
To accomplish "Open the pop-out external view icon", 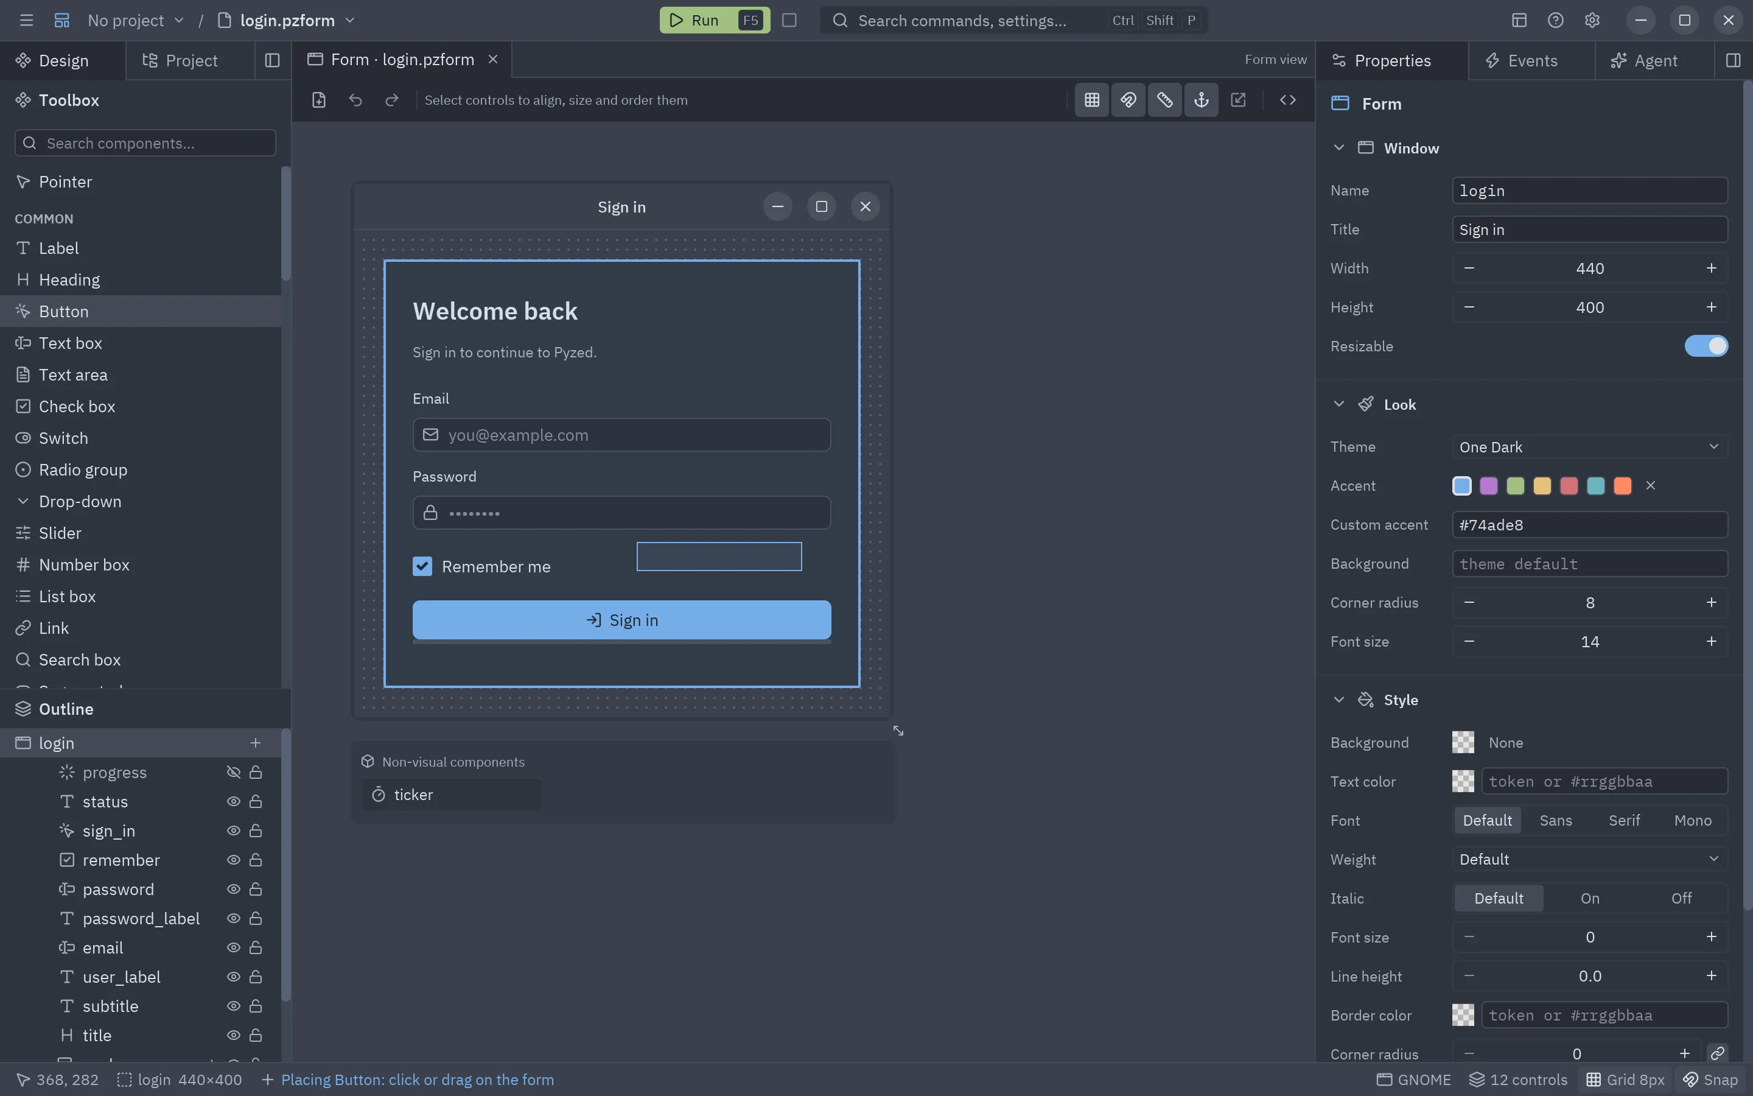I will [1238, 100].
